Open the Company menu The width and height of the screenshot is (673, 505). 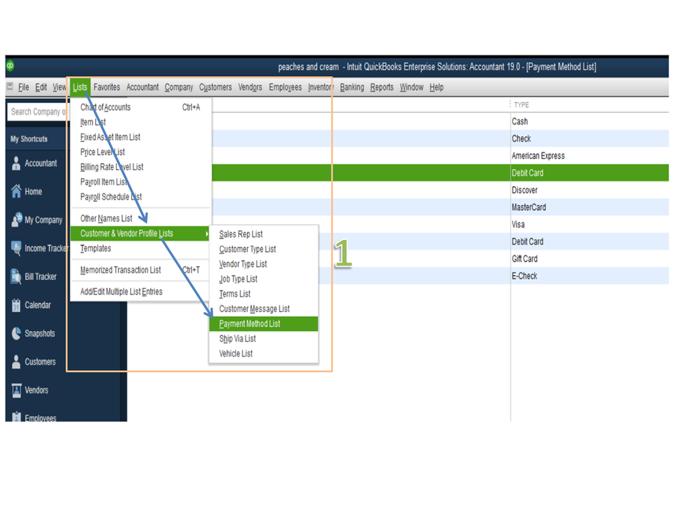[179, 87]
